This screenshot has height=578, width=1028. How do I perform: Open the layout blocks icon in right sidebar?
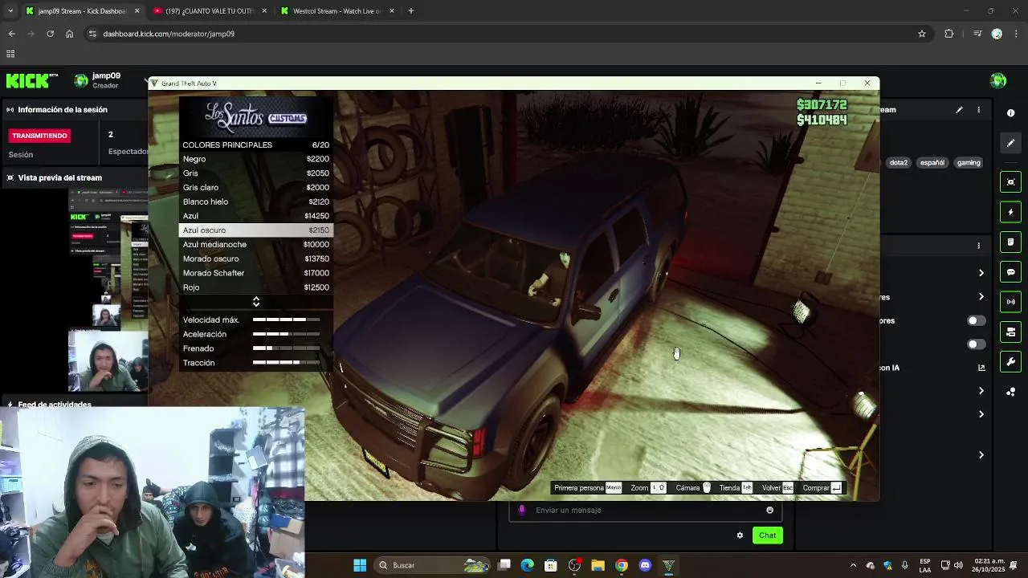pyautogui.click(x=1010, y=332)
